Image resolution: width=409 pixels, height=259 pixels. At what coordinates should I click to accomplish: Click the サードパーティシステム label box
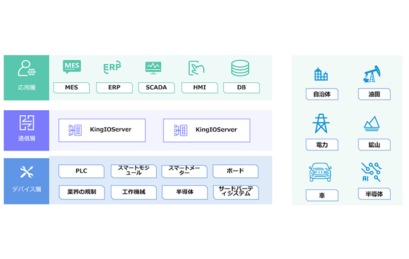tap(235, 192)
